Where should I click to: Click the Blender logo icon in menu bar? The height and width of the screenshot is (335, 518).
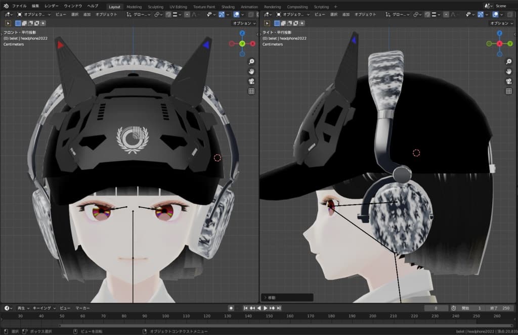pos(5,6)
